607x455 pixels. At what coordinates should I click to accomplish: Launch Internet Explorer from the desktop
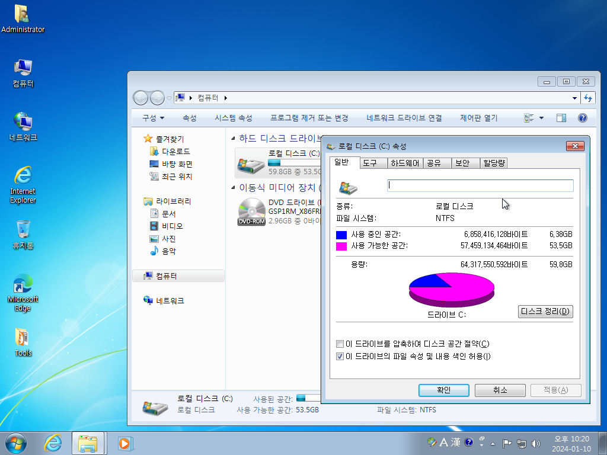point(23,185)
